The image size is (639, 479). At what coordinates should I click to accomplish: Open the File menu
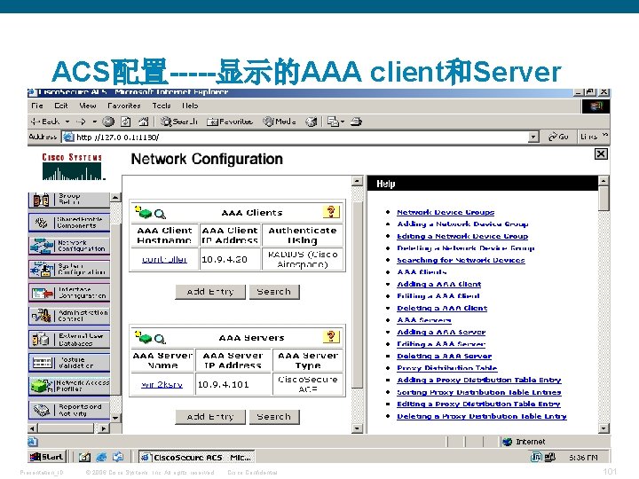(x=37, y=106)
